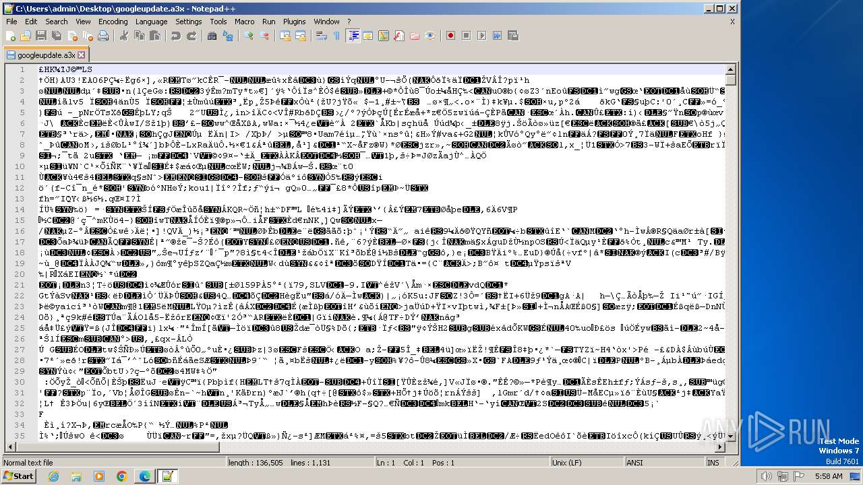Image resolution: width=863 pixels, height=485 pixels.
Task: Open the Settings menu
Action: (x=189, y=22)
